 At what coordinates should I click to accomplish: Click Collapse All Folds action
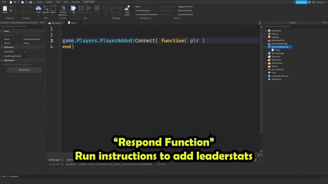point(186,15)
